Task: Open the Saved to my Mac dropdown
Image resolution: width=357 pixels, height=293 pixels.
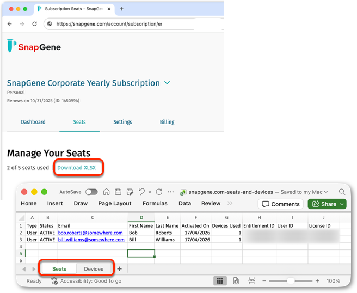Action: 304,192
